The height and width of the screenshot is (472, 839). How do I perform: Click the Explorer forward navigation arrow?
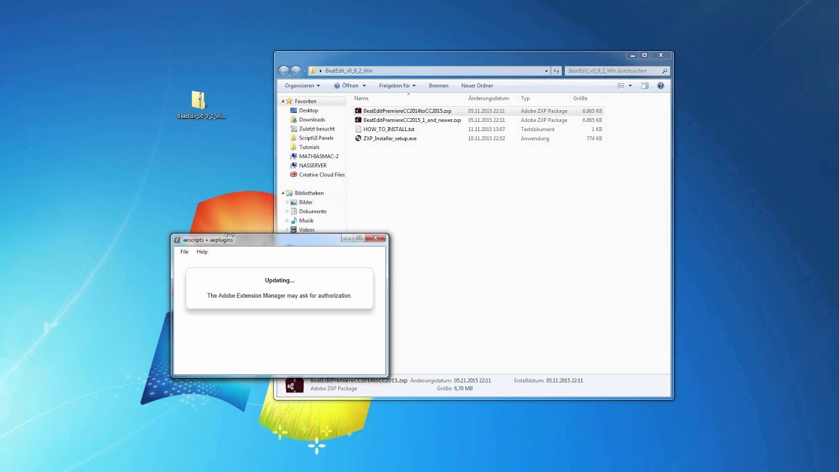pyautogui.click(x=296, y=71)
